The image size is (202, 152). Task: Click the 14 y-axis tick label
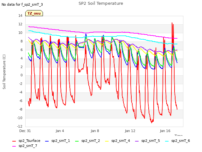click(x=20, y=16)
